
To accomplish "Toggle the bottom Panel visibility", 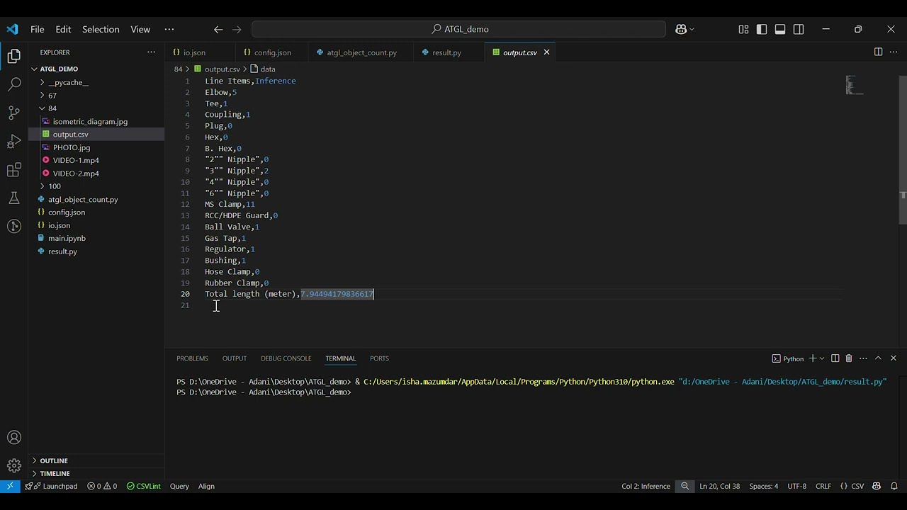I will [780, 29].
